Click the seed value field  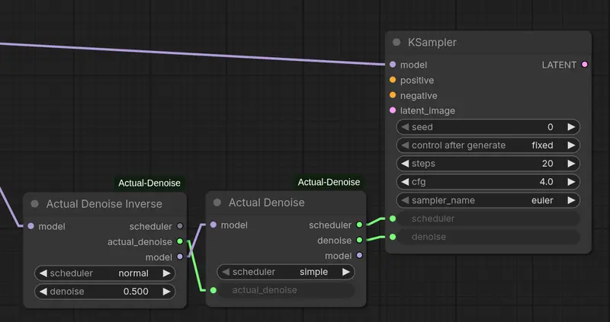pyautogui.click(x=488, y=127)
